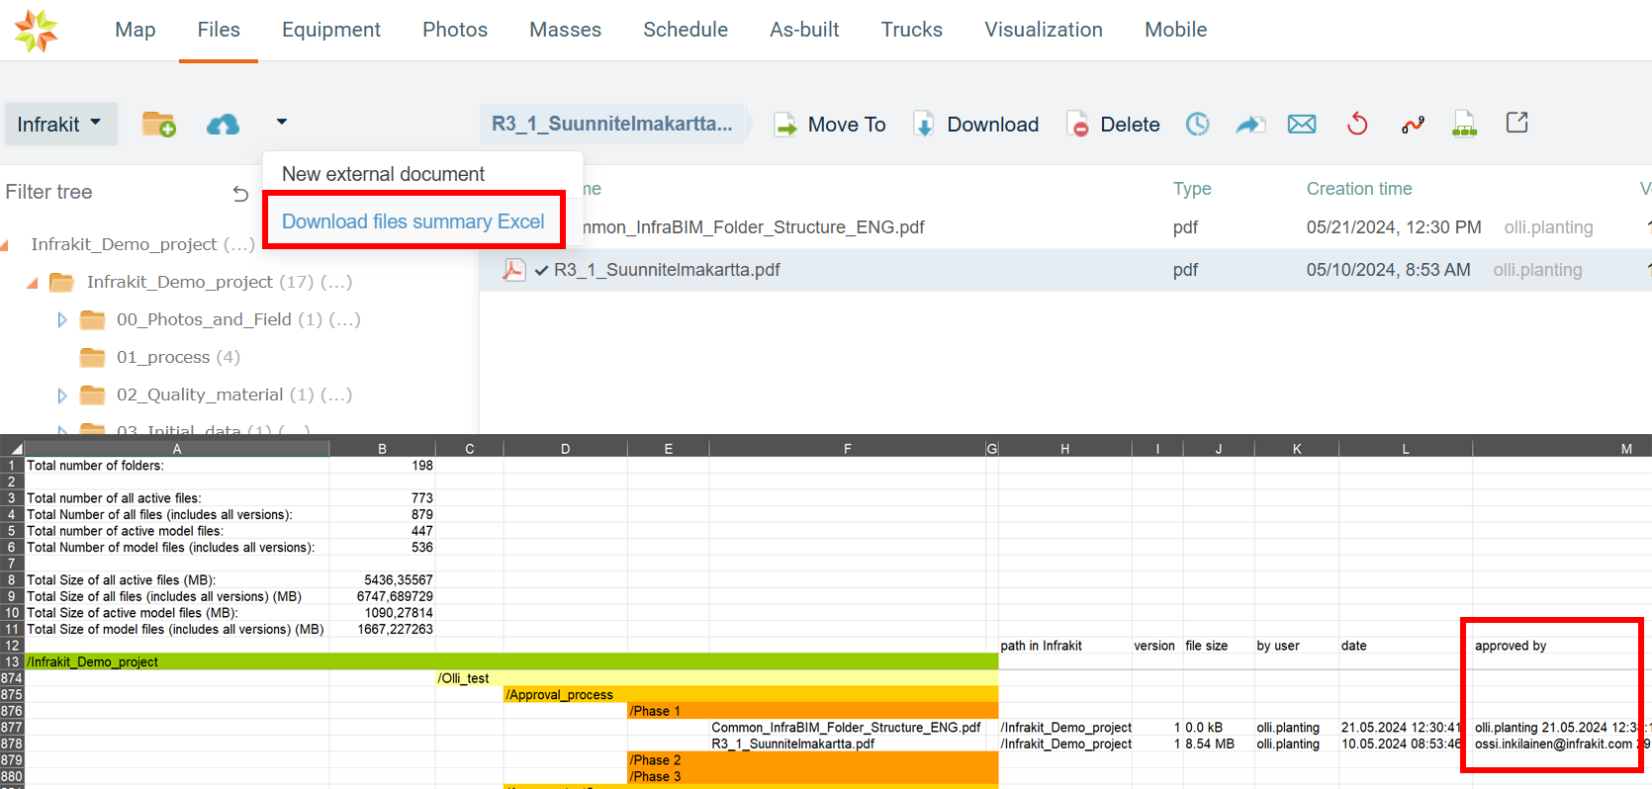The width and height of the screenshot is (1652, 789).
Task: Click the red curved line icon
Action: pyautogui.click(x=1413, y=124)
